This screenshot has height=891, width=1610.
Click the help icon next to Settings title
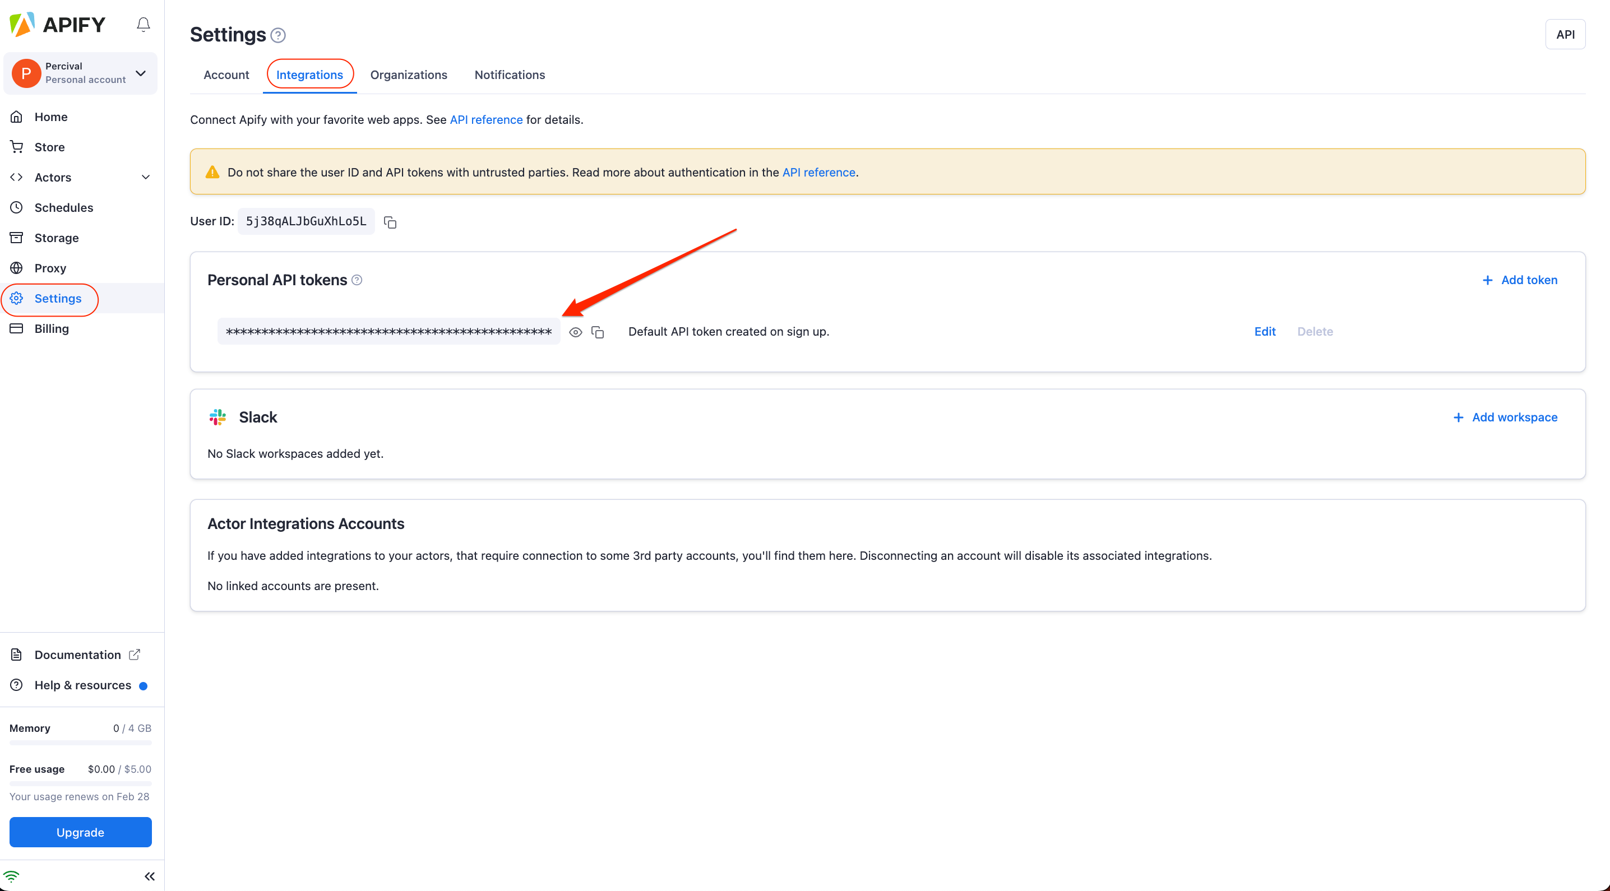tap(278, 35)
